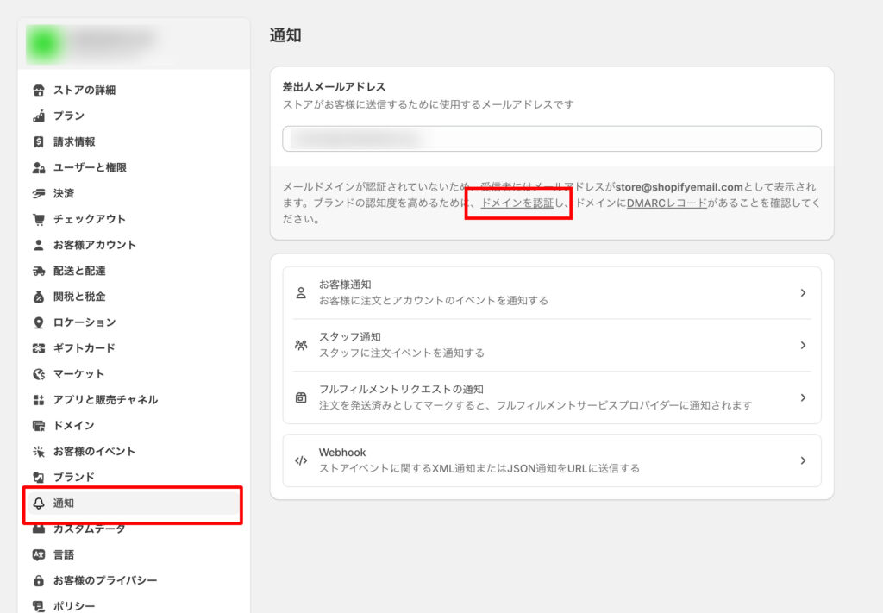Go to アプリと販売チャネル settings
The height and width of the screenshot is (613, 883).
click(x=105, y=400)
